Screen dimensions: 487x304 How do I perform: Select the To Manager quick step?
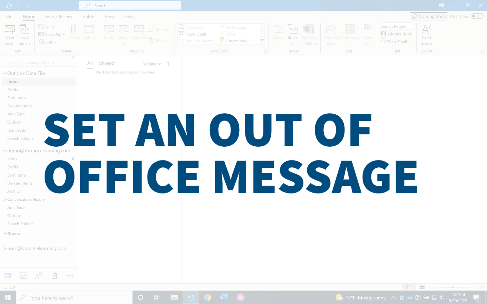[234, 27]
